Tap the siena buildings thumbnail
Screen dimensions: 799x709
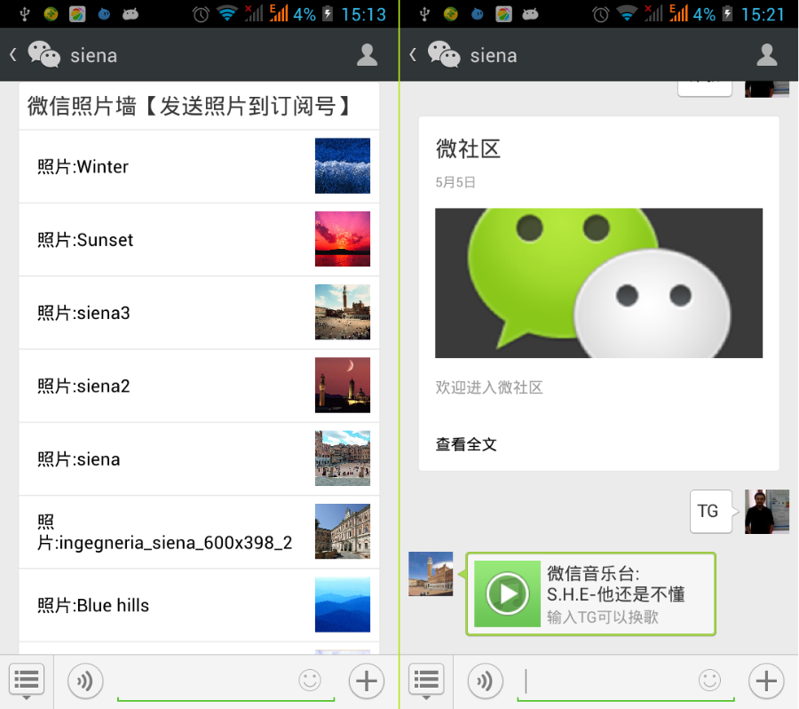pos(343,458)
